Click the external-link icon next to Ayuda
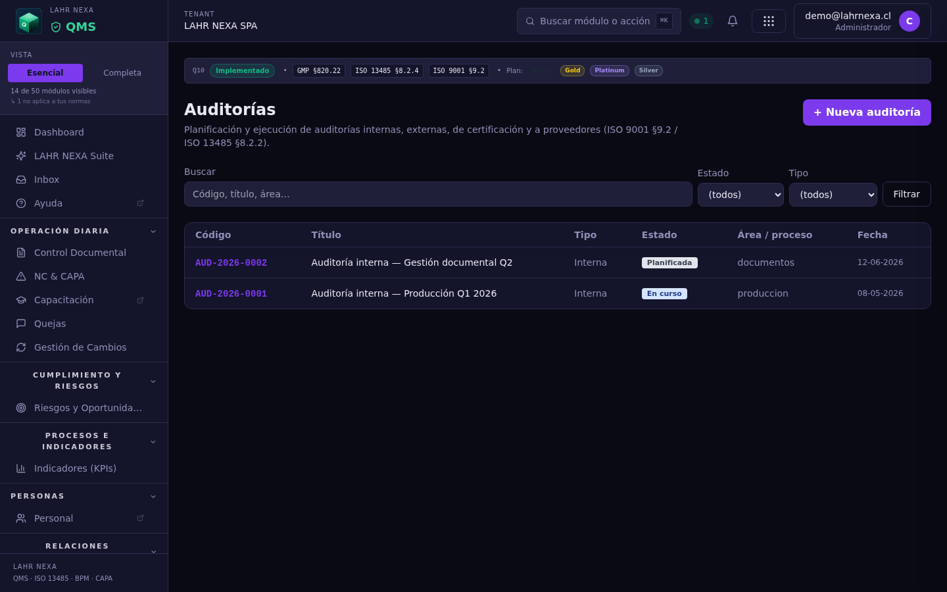This screenshot has width=947, height=592. click(140, 203)
